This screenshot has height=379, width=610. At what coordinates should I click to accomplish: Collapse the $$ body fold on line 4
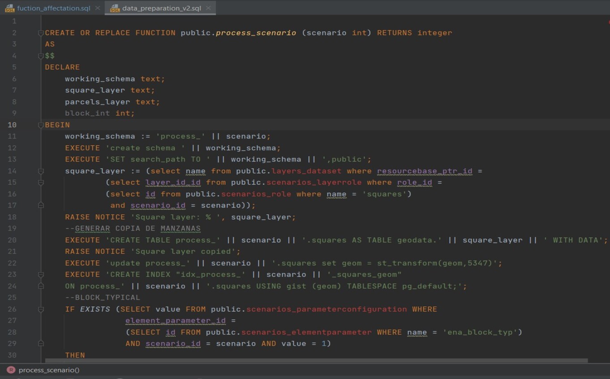41,56
